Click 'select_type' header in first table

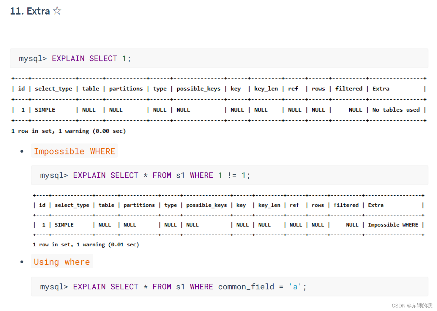tap(53, 89)
